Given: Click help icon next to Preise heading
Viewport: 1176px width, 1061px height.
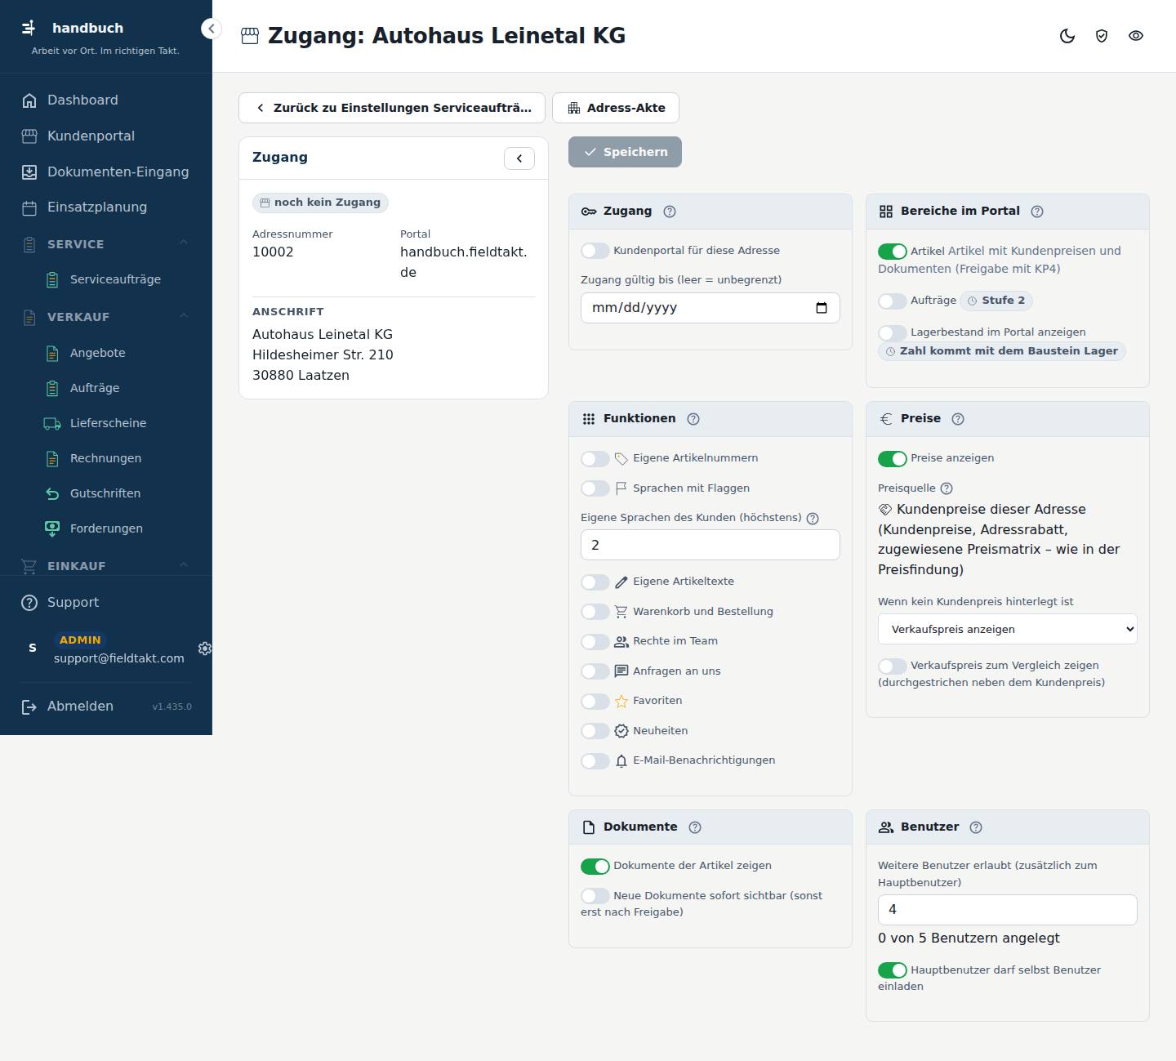Looking at the screenshot, I should tap(958, 419).
